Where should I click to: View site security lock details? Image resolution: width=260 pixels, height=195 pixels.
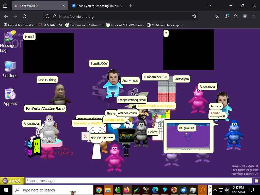coord(54,17)
